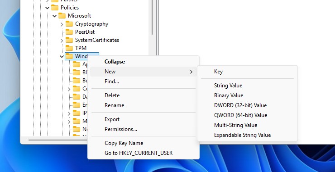Choose Rename in the context menu
The image size is (335, 172).
pyautogui.click(x=144, y=105)
